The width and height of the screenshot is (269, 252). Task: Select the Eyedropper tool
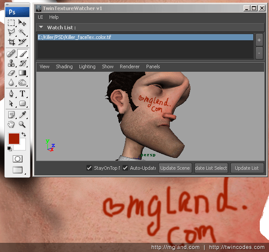[x=22, y=114]
